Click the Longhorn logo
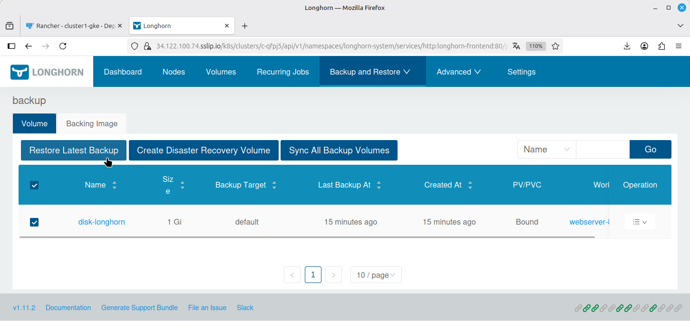Image resolution: width=690 pixels, height=321 pixels. click(x=47, y=72)
